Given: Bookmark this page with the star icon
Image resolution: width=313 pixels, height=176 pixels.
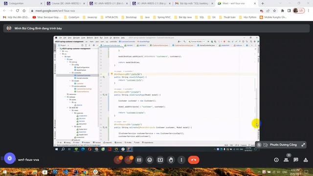Looking at the screenshot, I should pos(275,11).
